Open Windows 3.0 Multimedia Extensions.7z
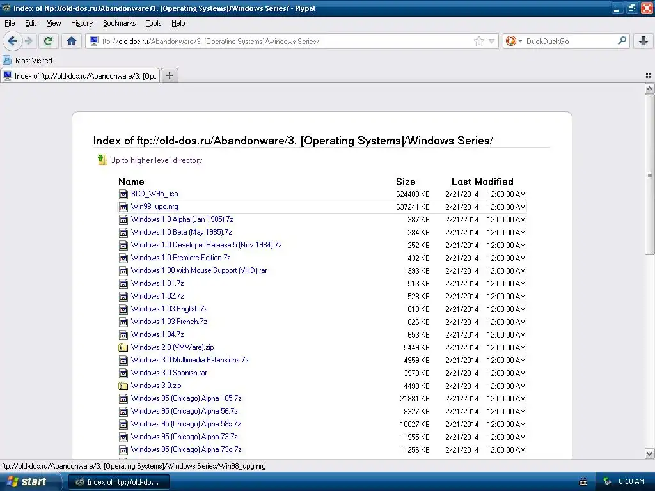 [189, 360]
